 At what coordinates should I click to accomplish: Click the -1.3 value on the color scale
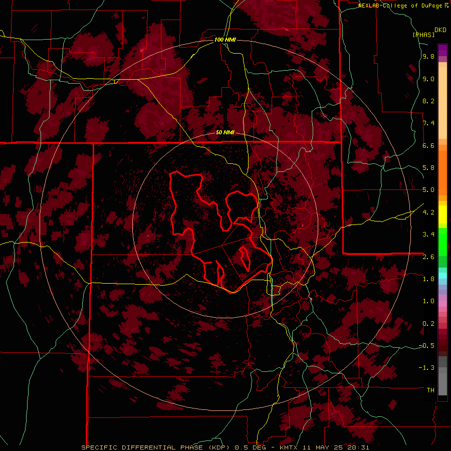[x=426, y=368]
